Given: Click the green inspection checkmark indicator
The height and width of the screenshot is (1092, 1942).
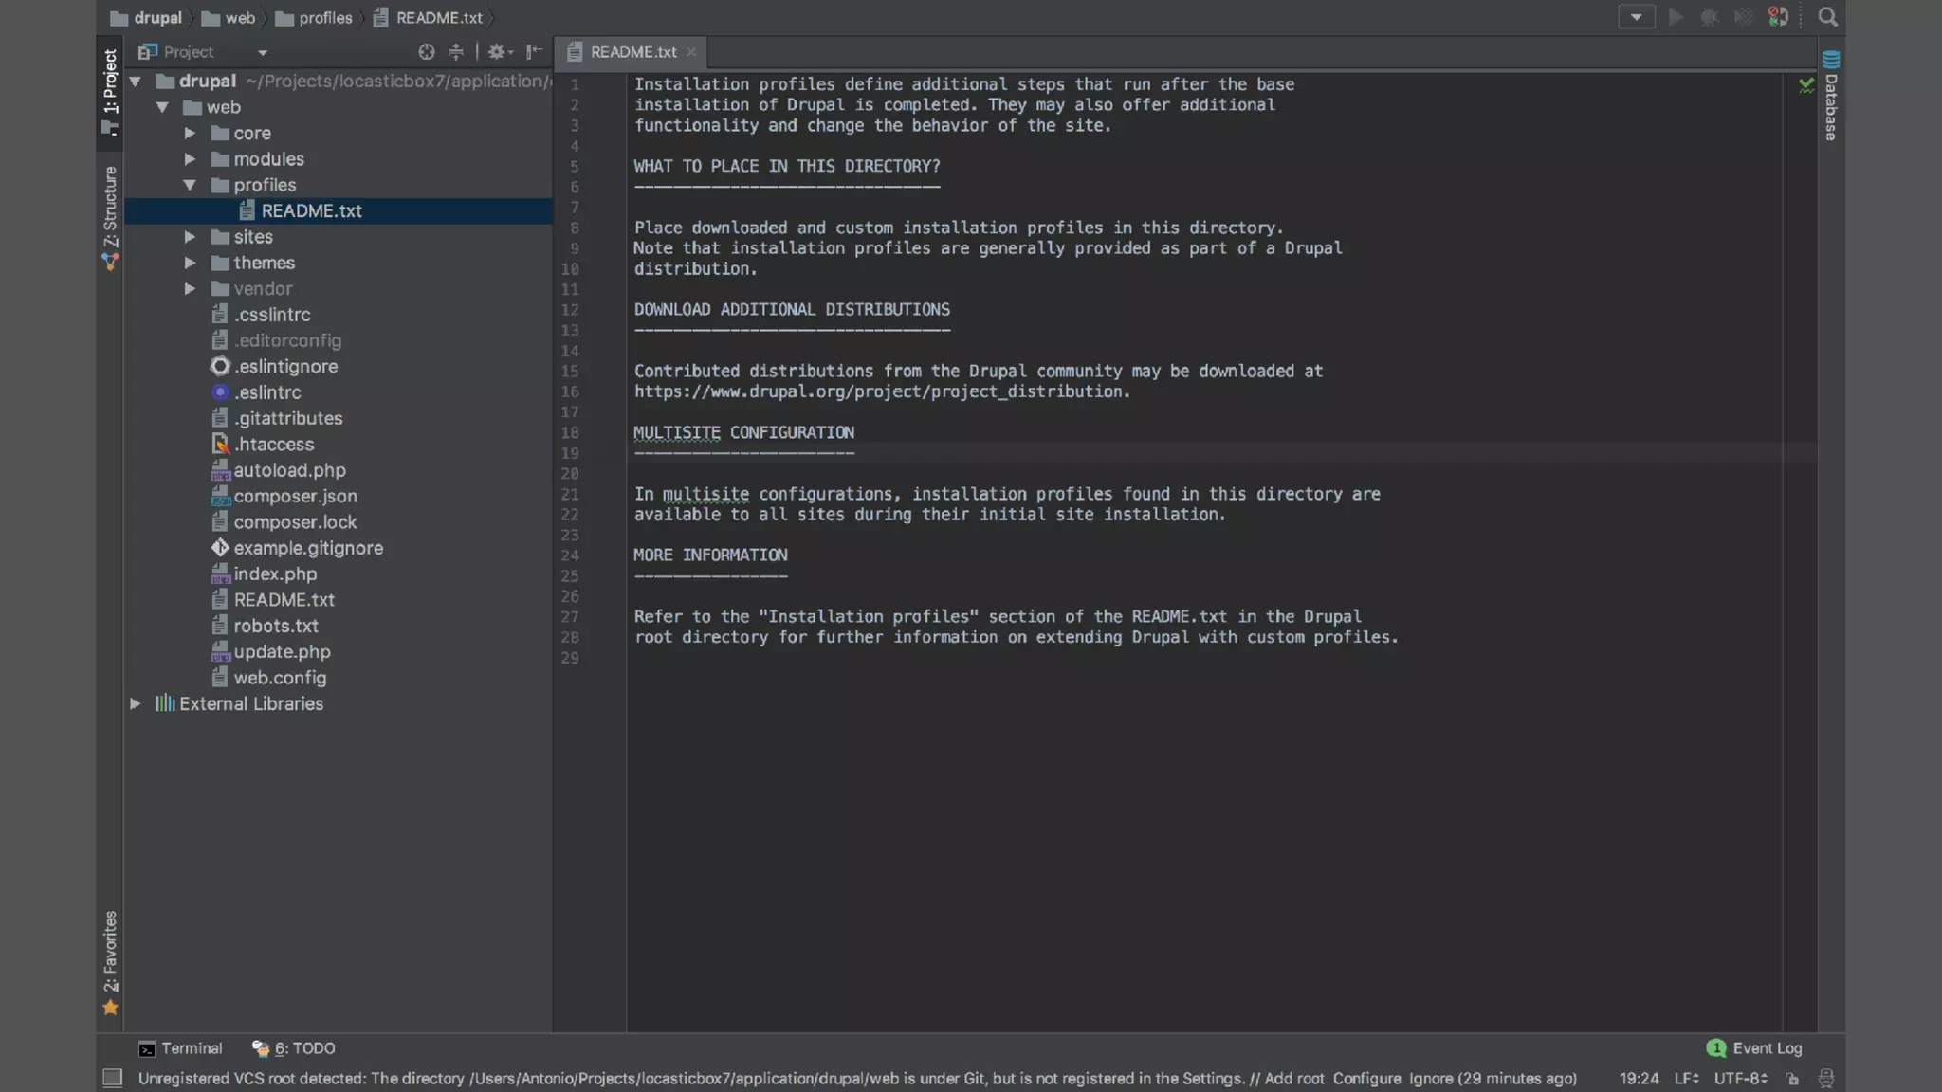Looking at the screenshot, I should coord(1805,85).
